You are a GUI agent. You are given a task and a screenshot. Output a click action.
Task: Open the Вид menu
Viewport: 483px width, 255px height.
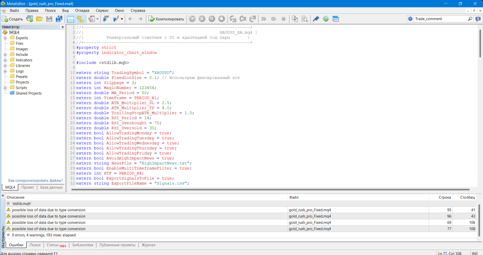pyautogui.click(x=66, y=10)
